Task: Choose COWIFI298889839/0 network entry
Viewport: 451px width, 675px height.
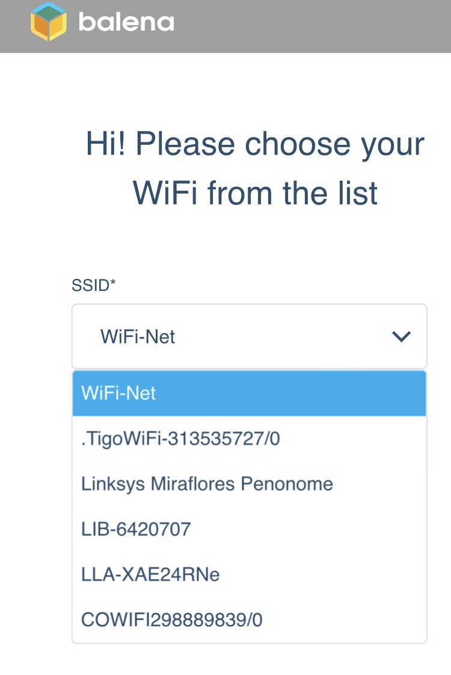Action: [172, 620]
